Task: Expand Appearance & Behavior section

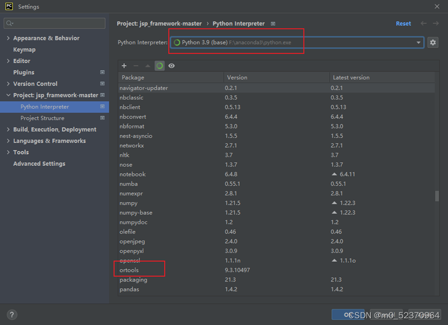Action: click(8, 38)
